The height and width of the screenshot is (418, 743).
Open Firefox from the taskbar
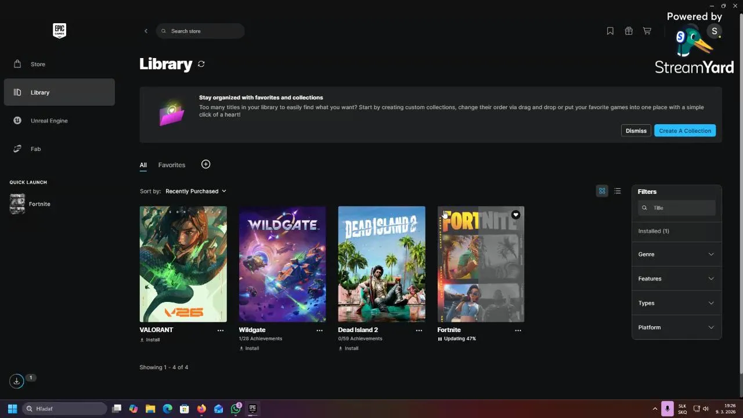click(x=201, y=409)
